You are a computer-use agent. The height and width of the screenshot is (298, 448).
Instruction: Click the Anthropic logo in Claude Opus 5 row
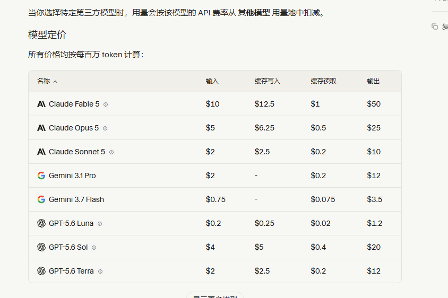point(41,128)
